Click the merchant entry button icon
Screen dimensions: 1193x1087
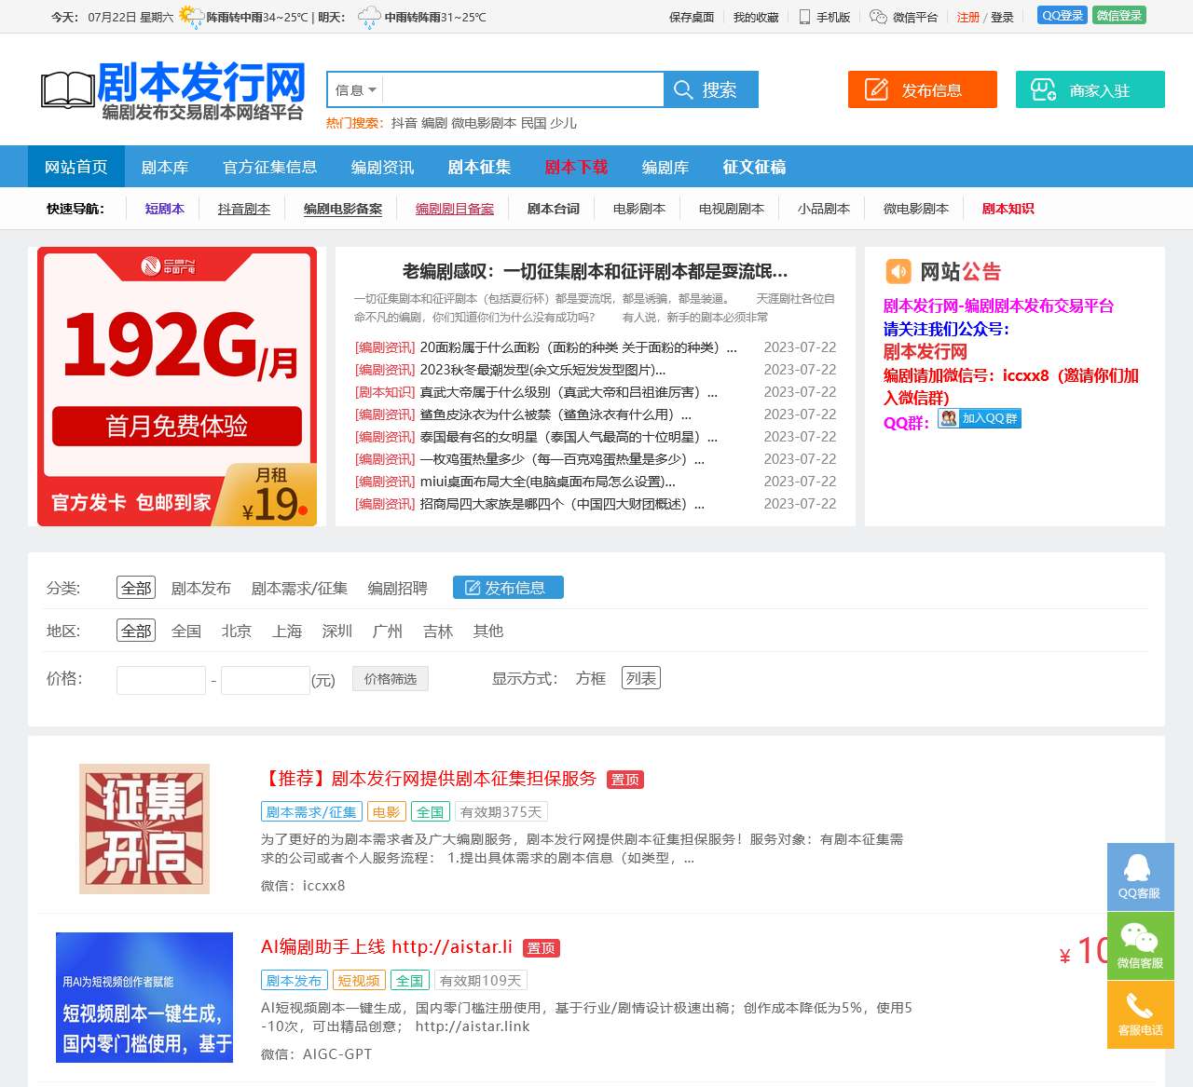click(x=1043, y=89)
